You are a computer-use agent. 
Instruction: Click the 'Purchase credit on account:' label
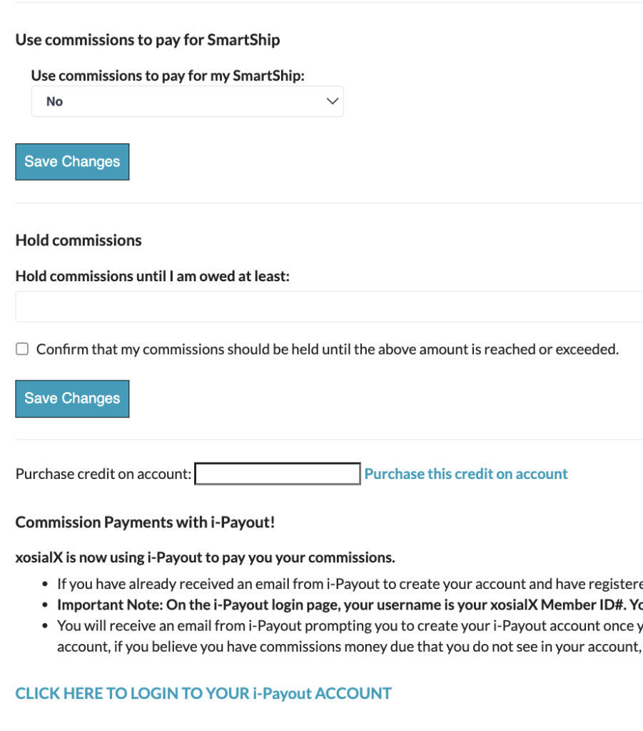click(x=103, y=474)
